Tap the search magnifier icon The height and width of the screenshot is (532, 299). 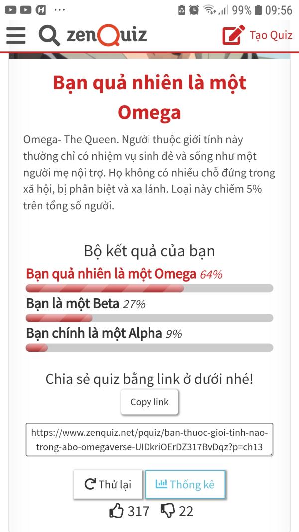click(x=49, y=35)
